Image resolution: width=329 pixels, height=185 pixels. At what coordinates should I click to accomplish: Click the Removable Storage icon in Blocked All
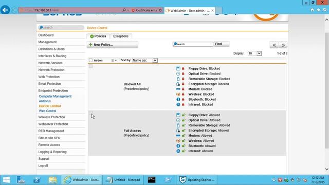(178, 79)
